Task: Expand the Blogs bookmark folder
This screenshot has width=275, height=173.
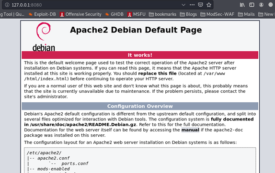Action: pos(188,14)
